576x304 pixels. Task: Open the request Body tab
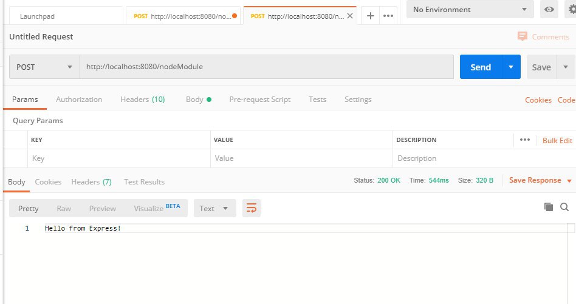(198, 100)
